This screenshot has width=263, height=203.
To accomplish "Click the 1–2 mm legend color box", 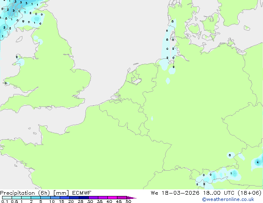I will tap(26, 198).
